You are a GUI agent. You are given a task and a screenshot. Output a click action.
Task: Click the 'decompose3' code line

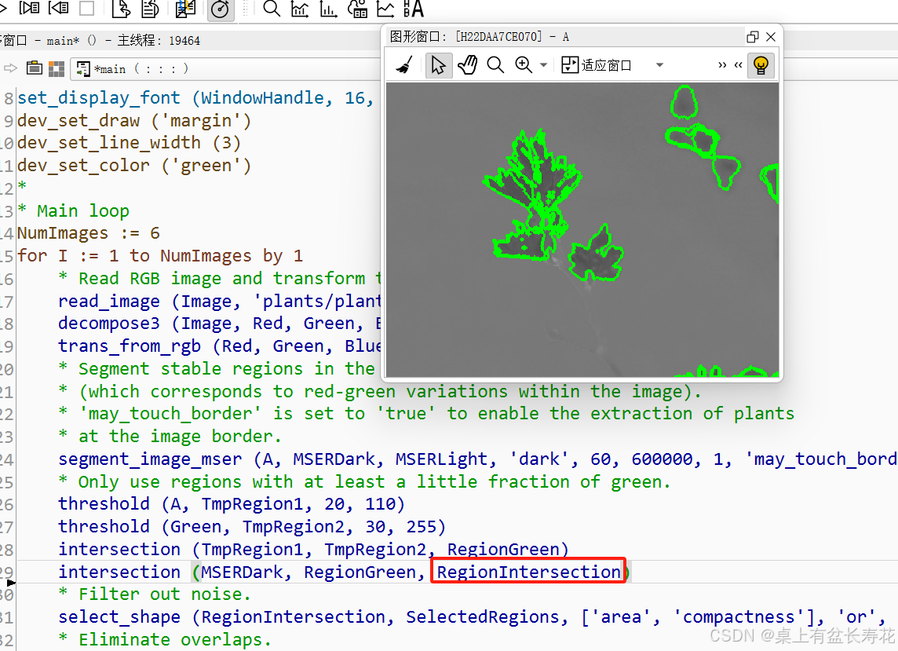click(x=219, y=324)
